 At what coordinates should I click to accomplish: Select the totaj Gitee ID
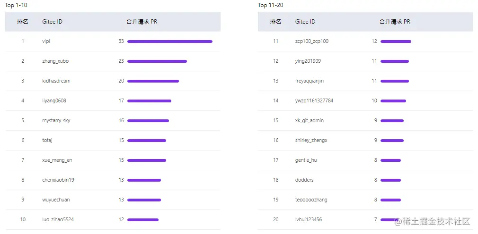click(48, 140)
